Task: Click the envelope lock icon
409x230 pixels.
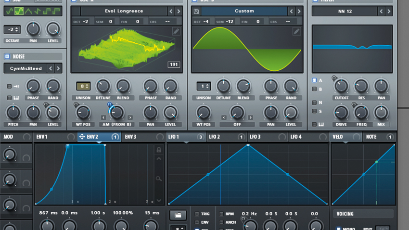Action: [x=159, y=150]
